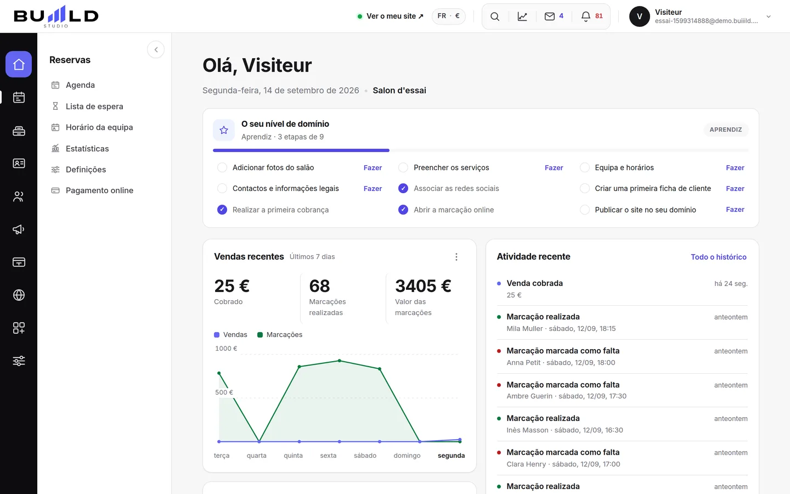The width and height of the screenshot is (790, 494).
Task: Toggle the Abrir a marcação online checkmark
Action: tap(403, 210)
